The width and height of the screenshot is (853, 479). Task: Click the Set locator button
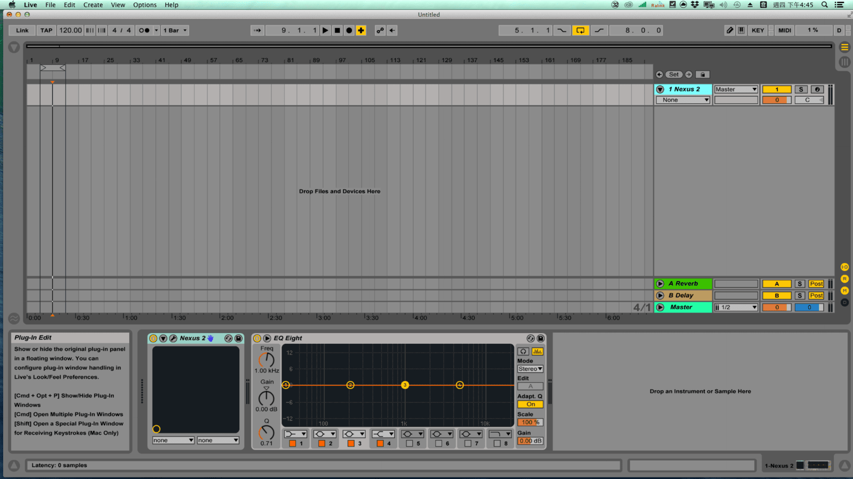point(674,75)
